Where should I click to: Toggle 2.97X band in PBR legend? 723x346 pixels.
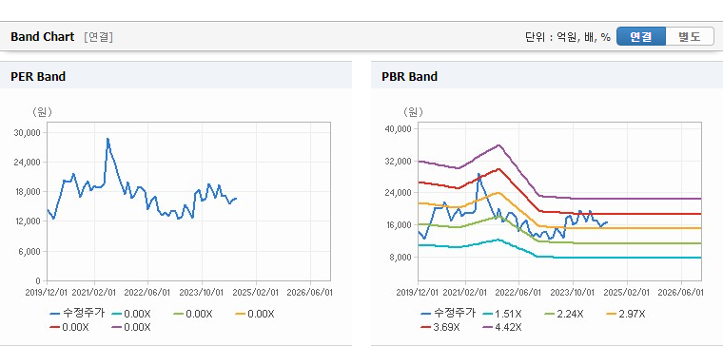(626, 314)
